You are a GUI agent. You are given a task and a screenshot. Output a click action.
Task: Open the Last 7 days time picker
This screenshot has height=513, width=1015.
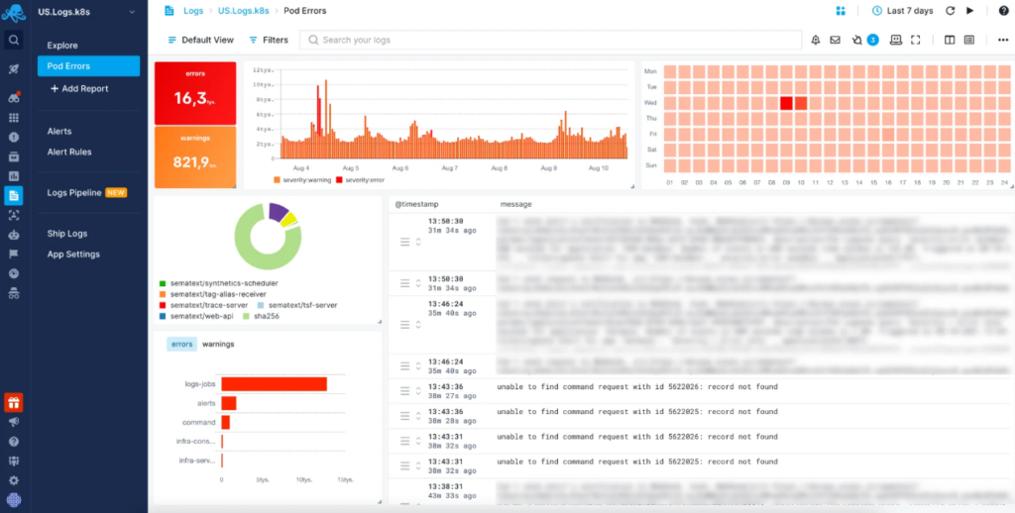[902, 11]
